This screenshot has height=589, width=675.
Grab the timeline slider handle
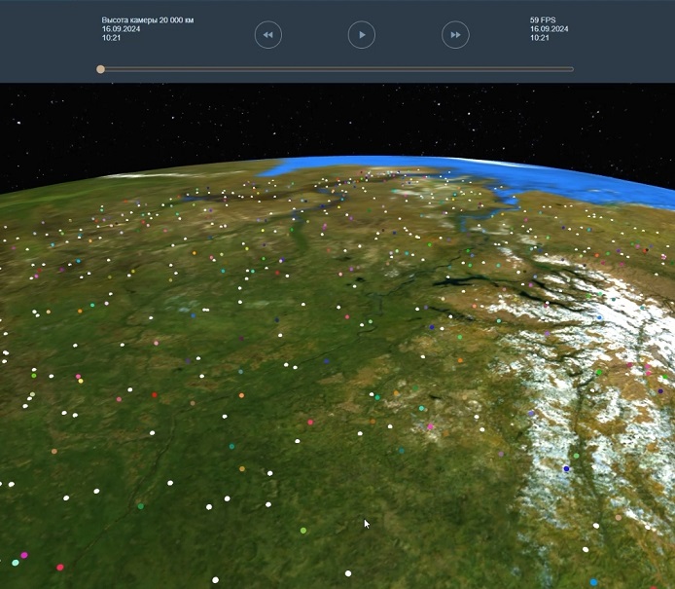coord(100,69)
